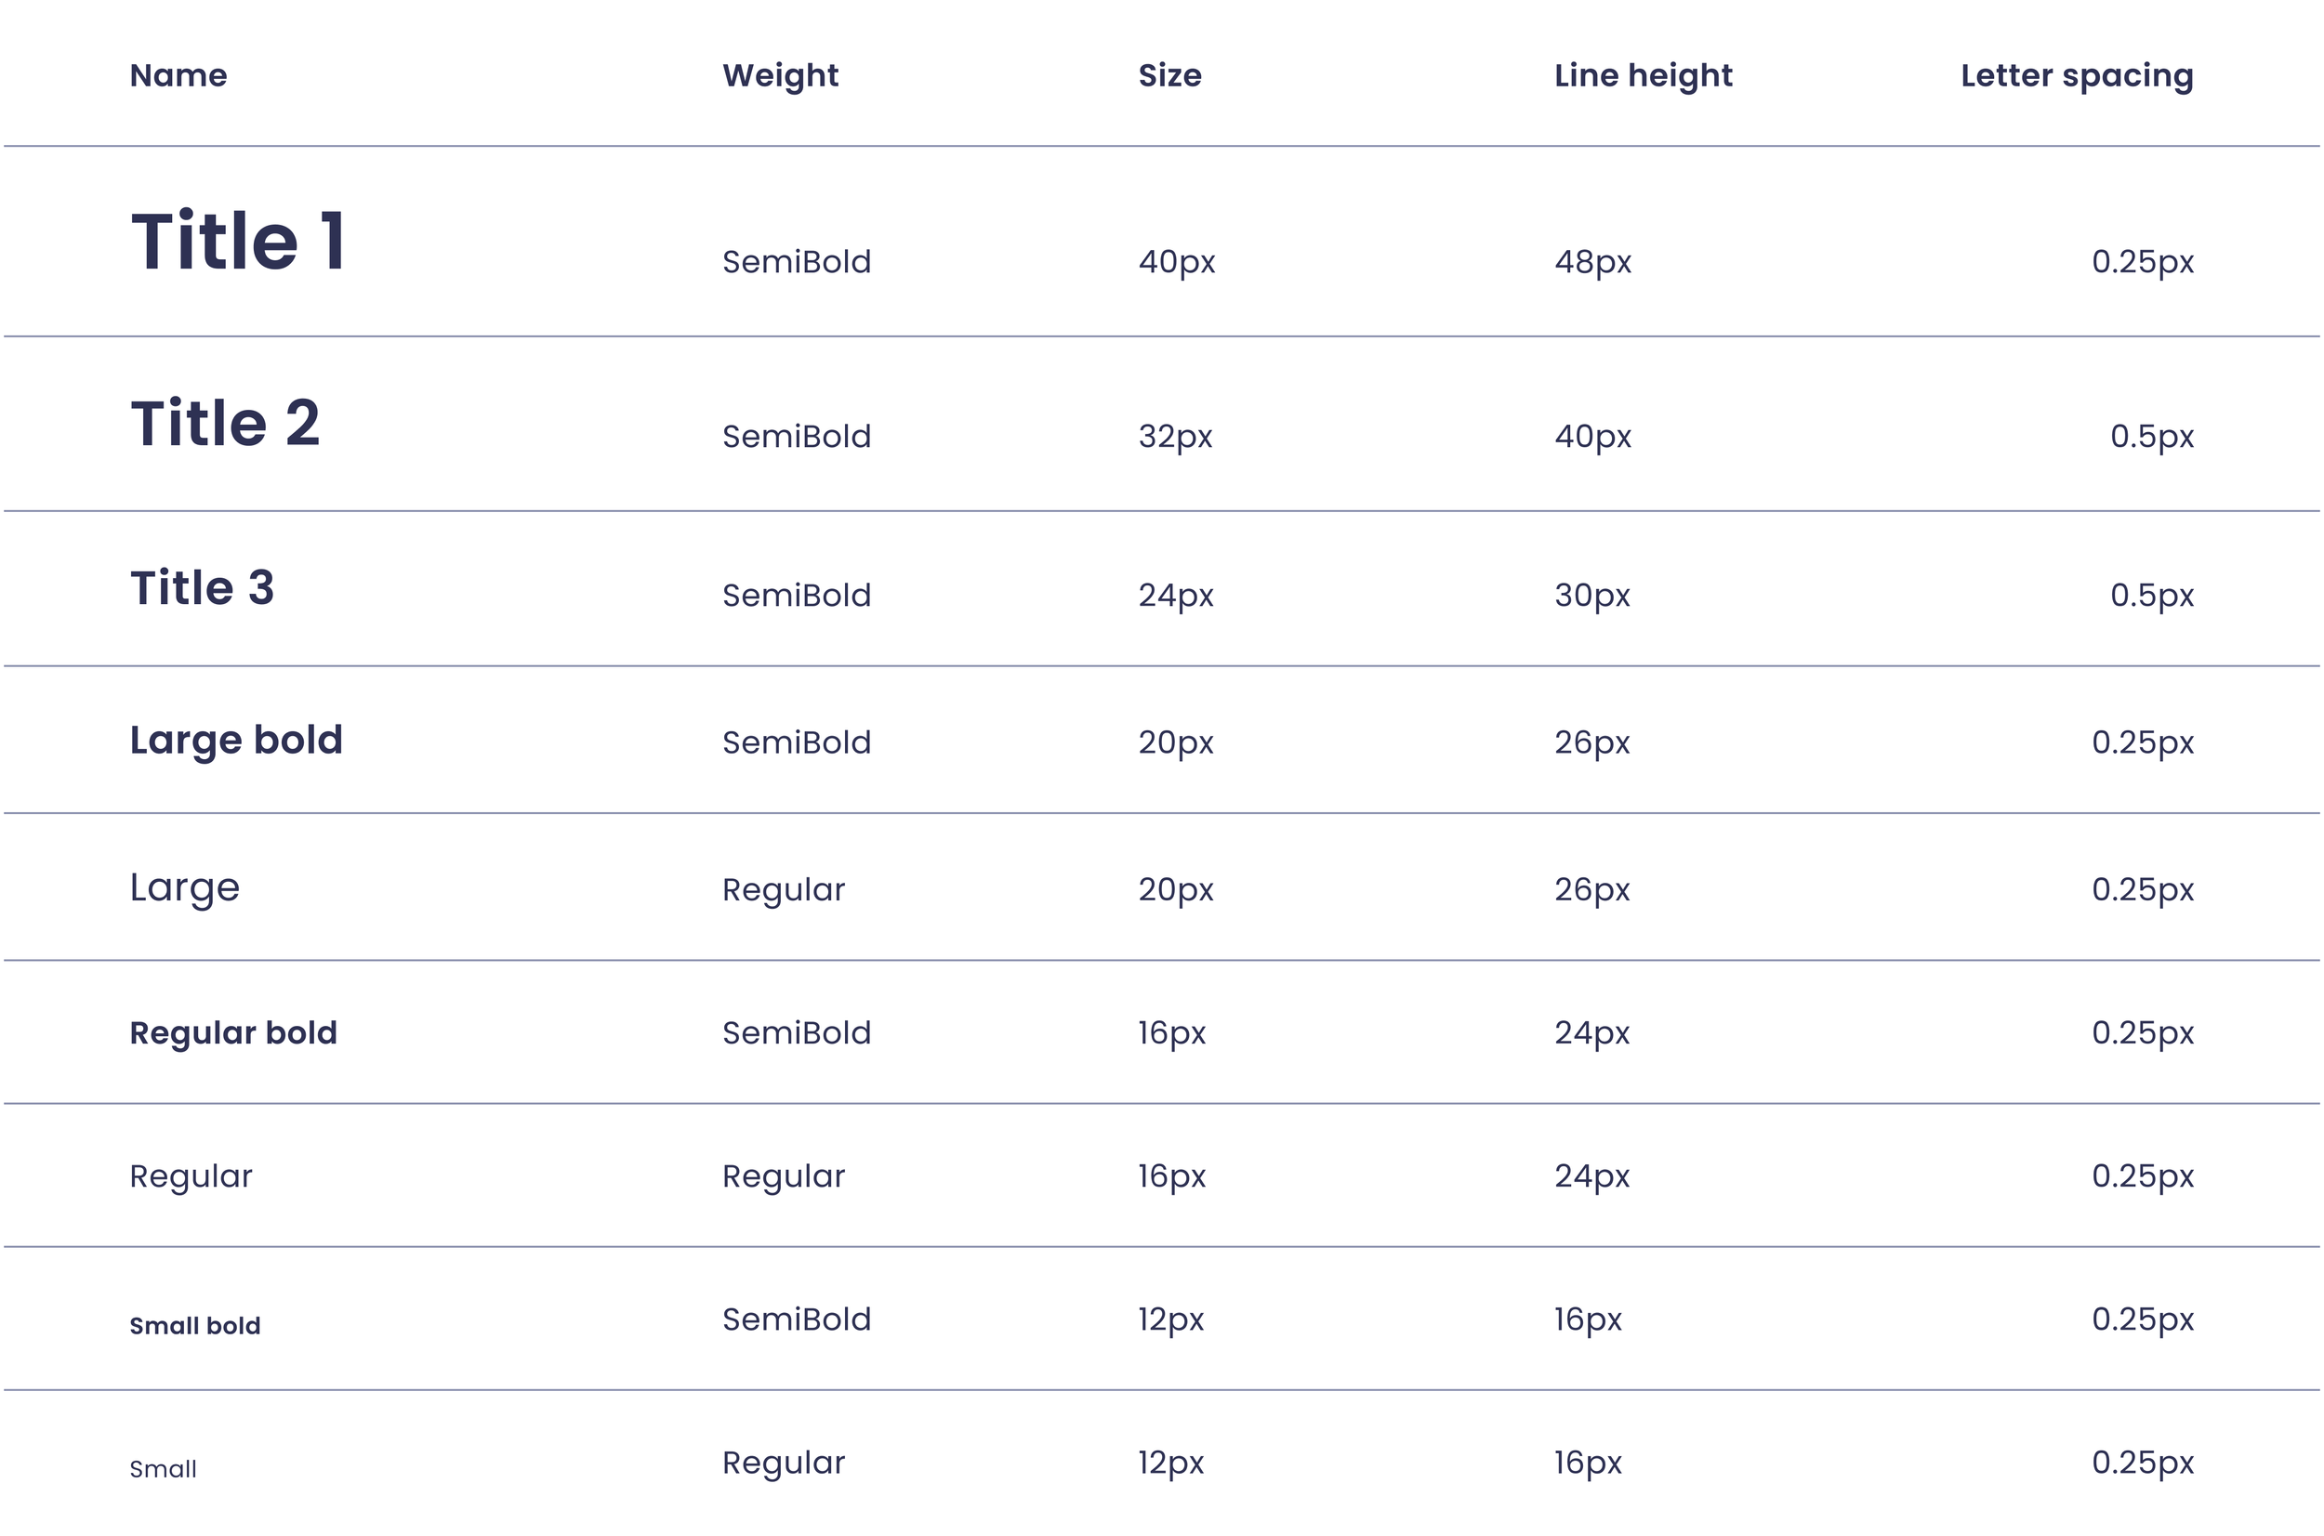Select the Large style name

pos(184,888)
